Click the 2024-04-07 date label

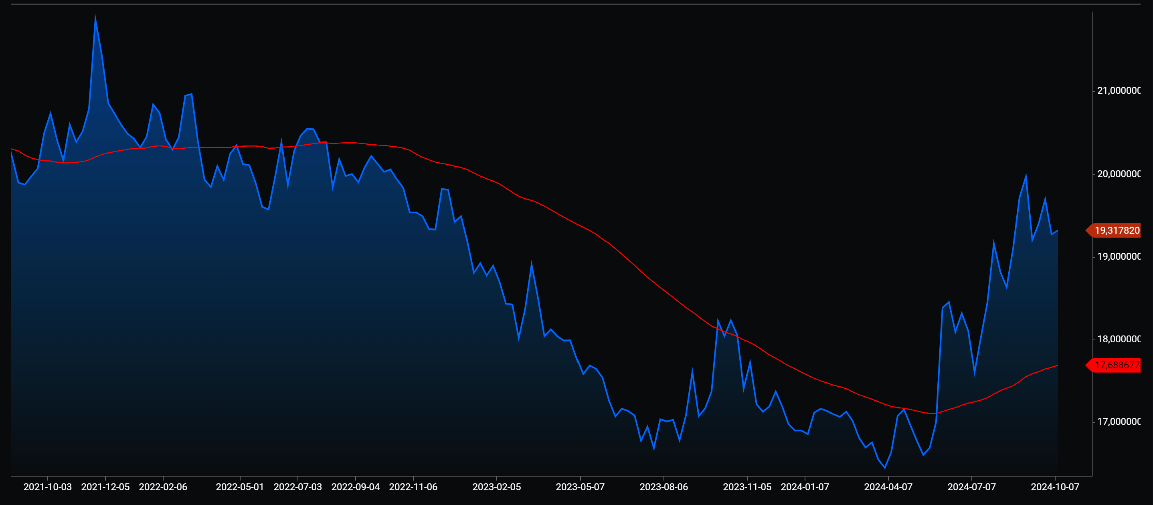888,487
